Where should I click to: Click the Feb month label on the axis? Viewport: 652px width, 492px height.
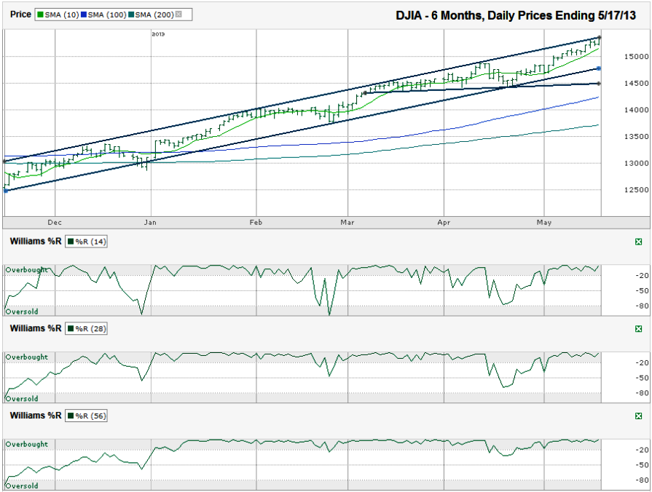tap(256, 223)
